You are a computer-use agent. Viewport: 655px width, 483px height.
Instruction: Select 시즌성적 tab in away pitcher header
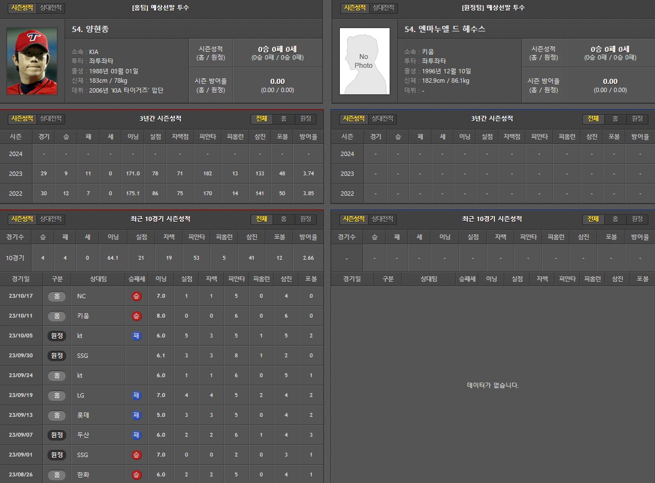(x=355, y=8)
